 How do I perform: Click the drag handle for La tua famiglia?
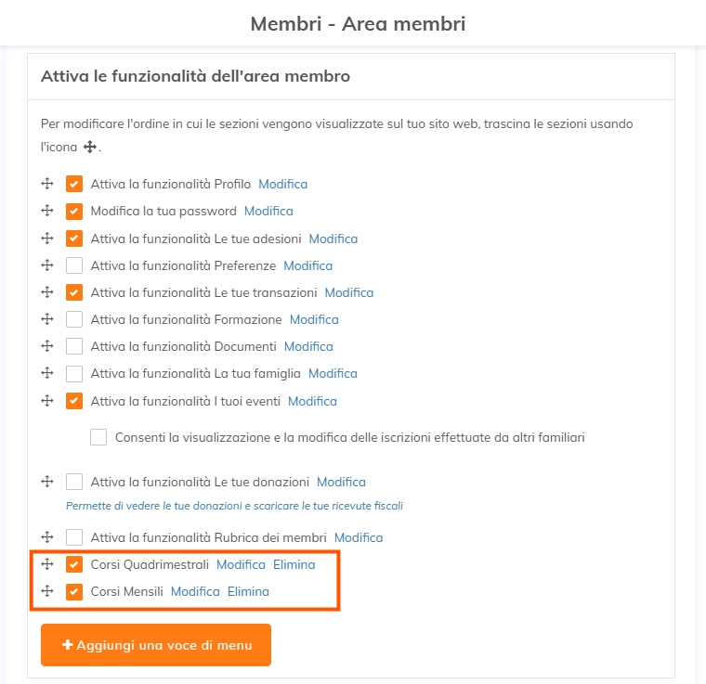[x=46, y=373]
